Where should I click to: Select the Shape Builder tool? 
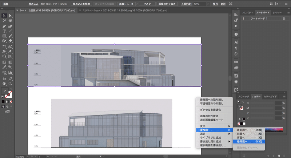pyautogui.click(x=4, y=57)
